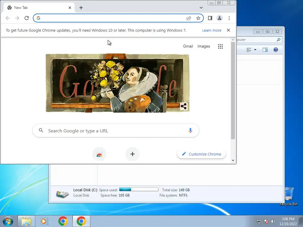This screenshot has height=227, width=303.
Task: Click the scrollbar down arrow in Chrome
Action: click(233, 160)
